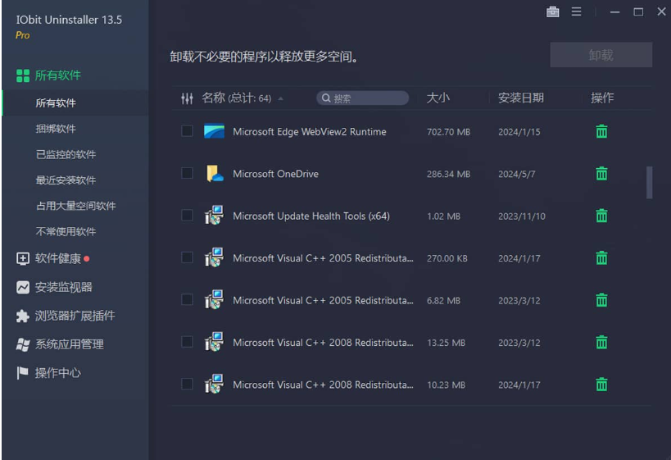This screenshot has width=671, height=460.
Task: Select checkbox for Microsoft Update Health Tools
Action: tap(187, 215)
